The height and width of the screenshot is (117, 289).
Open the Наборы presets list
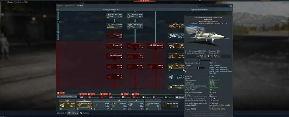click(x=84, y=113)
